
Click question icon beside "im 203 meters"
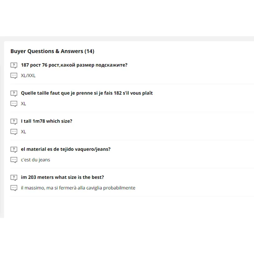coord(14,177)
